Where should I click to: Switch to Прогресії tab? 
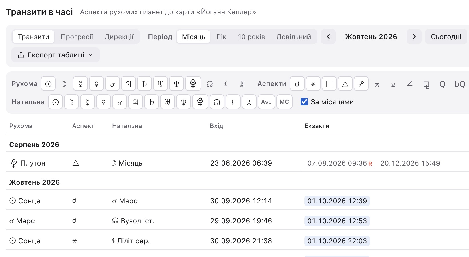[x=77, y=37]
